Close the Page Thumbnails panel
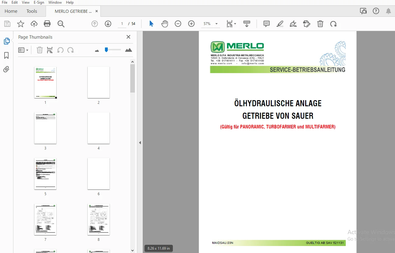395x253 pixels. [x=128, y=37]
